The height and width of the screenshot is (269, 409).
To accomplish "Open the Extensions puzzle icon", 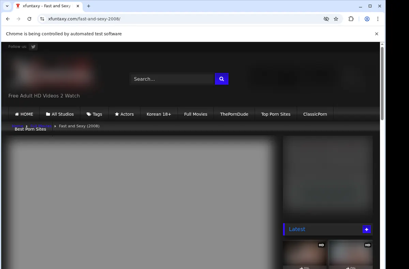I will coord(351,19).
